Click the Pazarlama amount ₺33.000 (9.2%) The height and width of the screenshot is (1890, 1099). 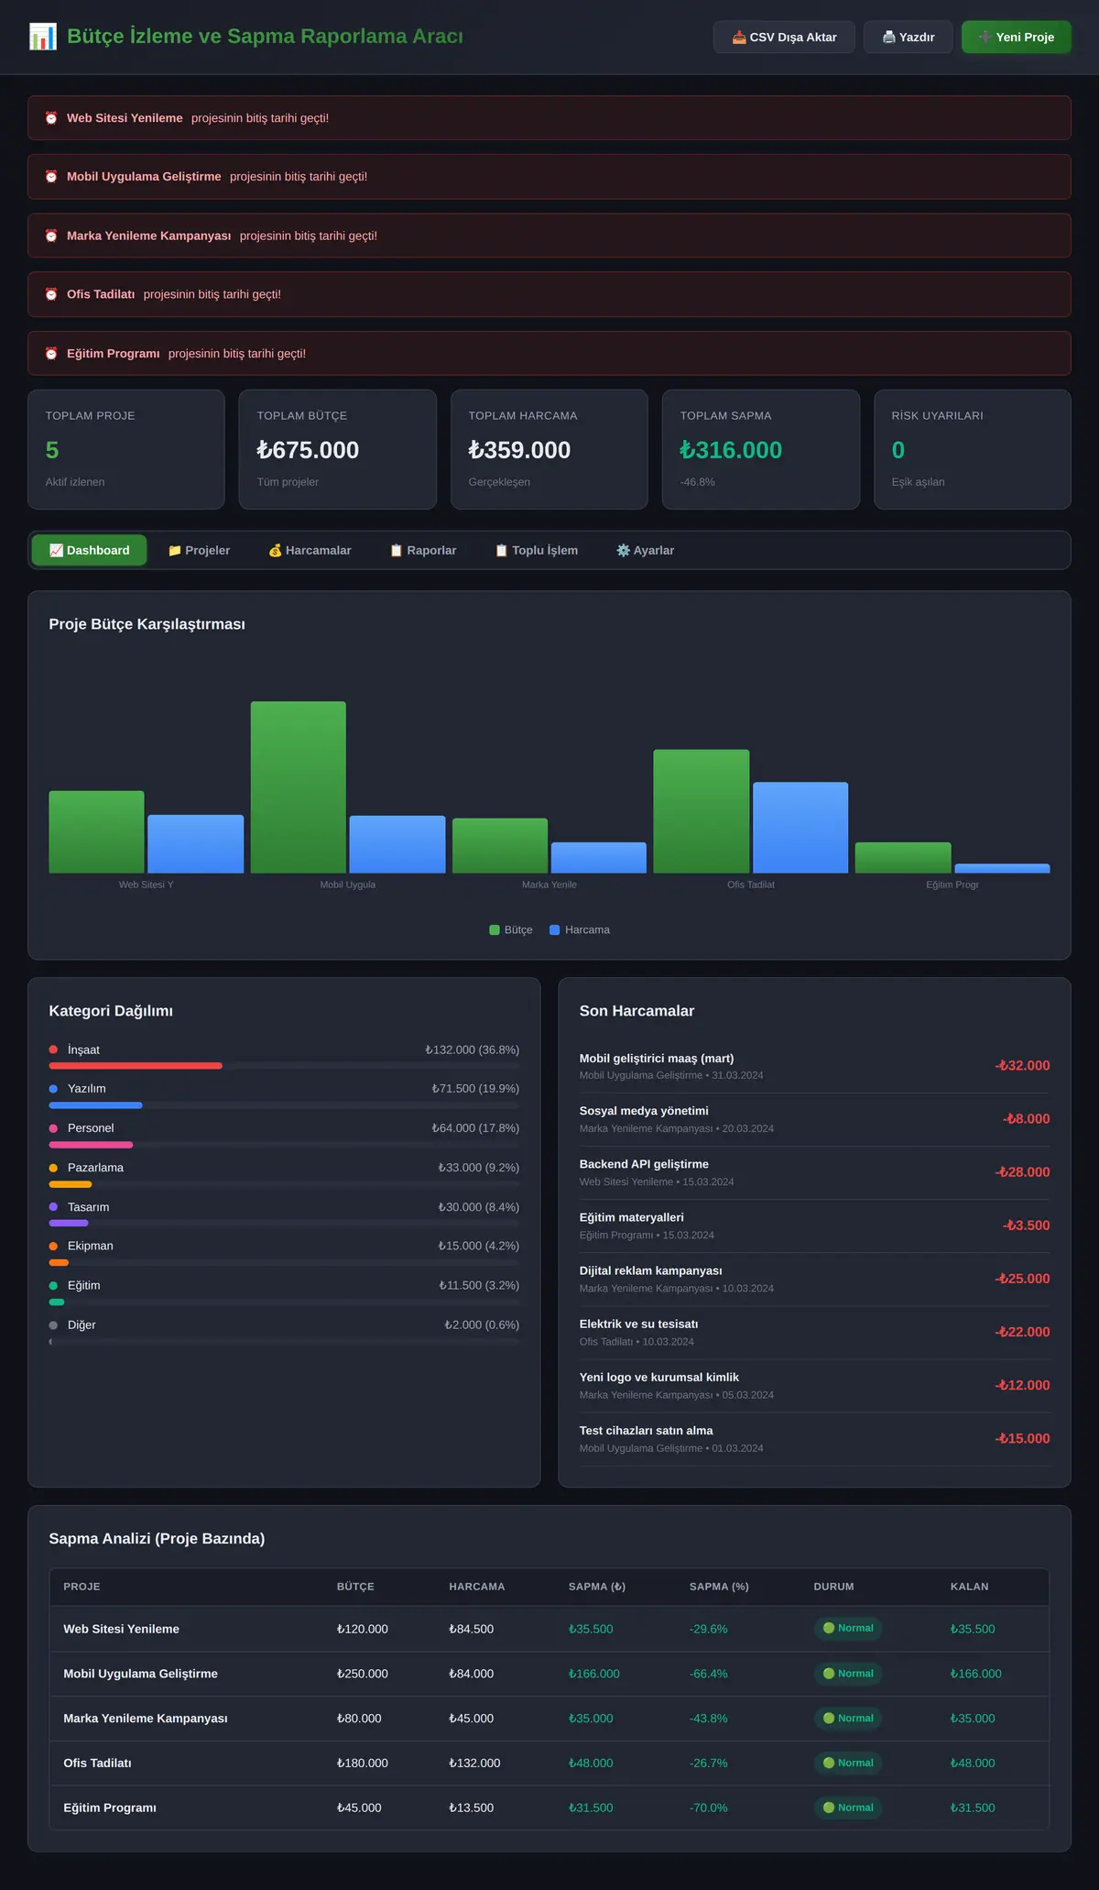click(478, 1168)
